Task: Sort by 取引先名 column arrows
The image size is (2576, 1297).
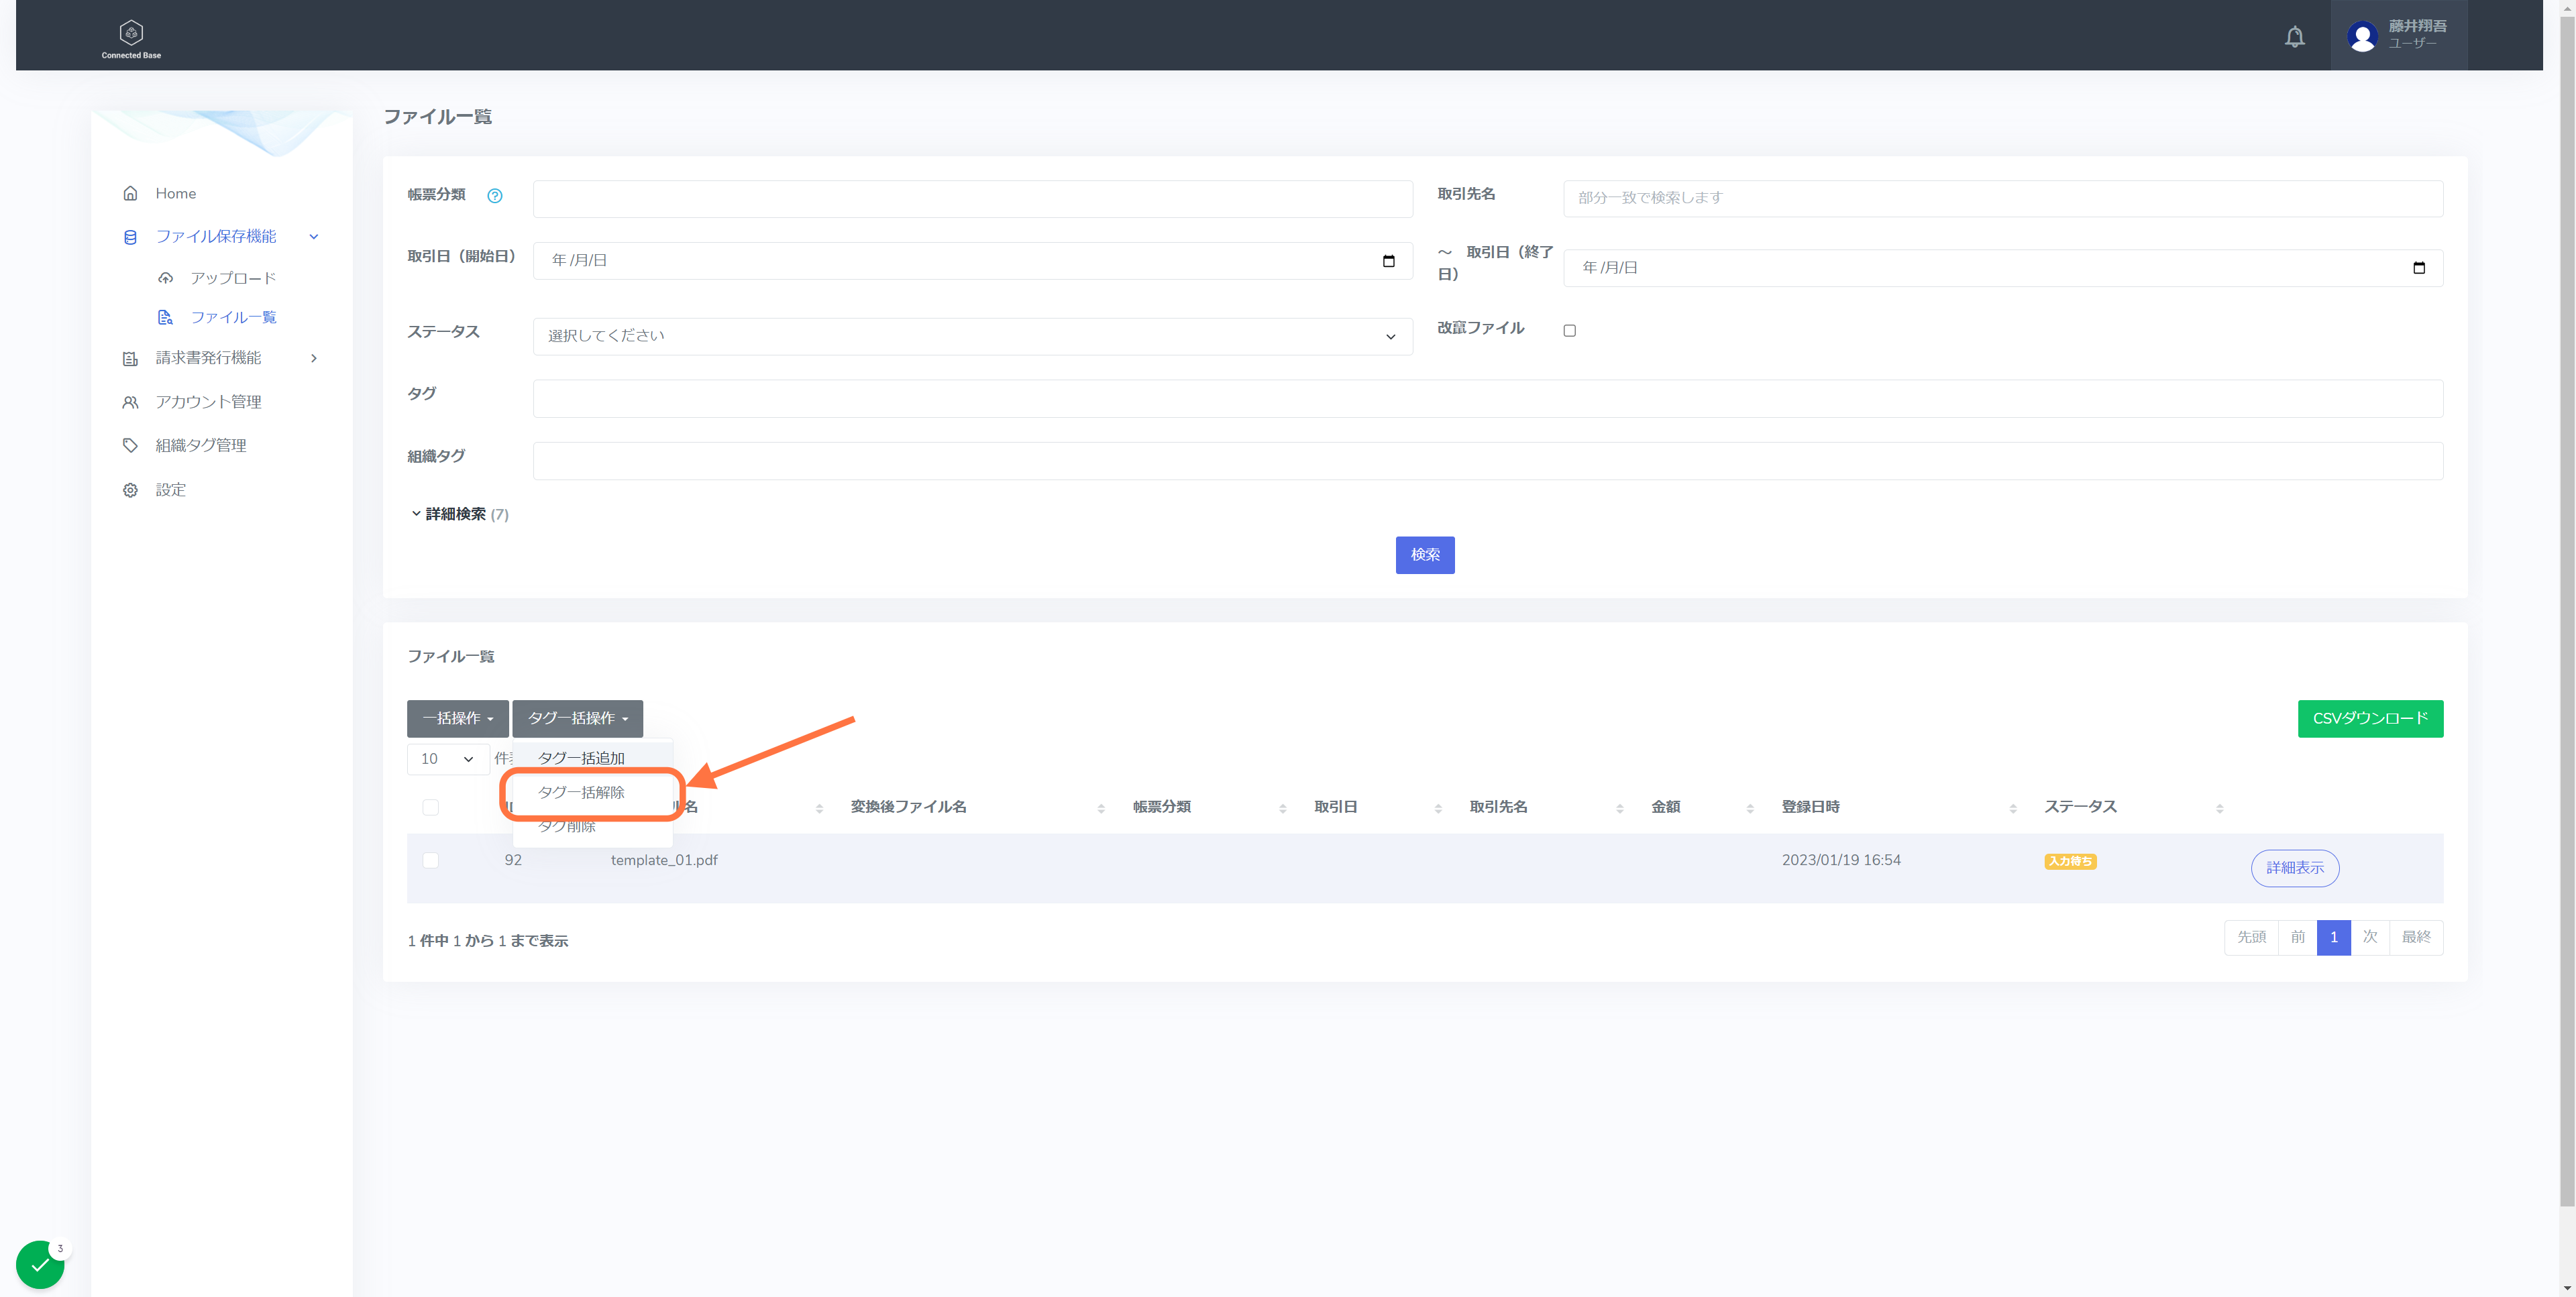Action: (x=1619, y=808)
